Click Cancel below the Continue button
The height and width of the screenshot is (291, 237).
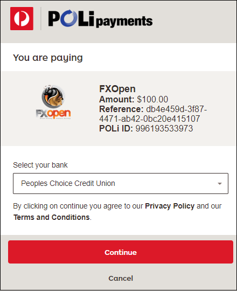tap(121, 279)
